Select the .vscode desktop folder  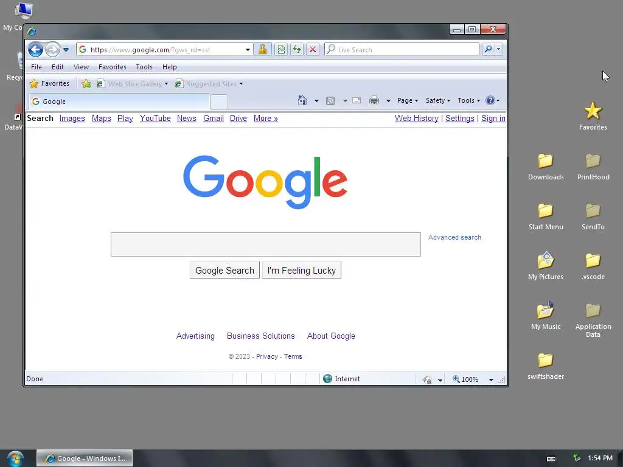(593, 266)
